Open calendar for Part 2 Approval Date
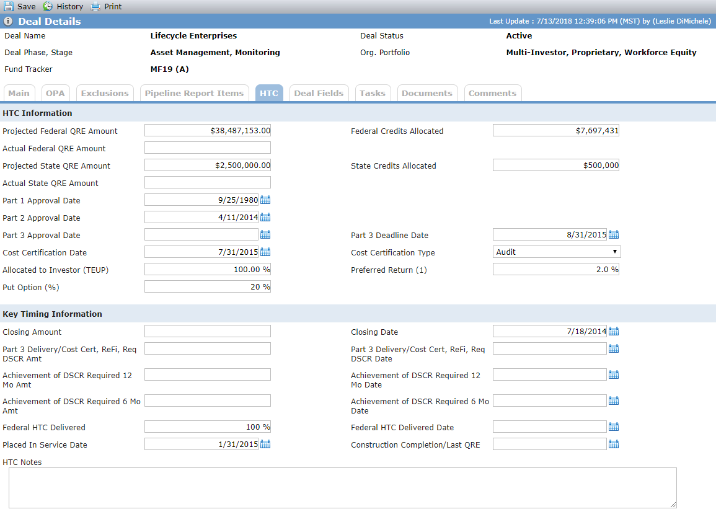The height and width of the screenshot is (522, 716). (265, 217)
